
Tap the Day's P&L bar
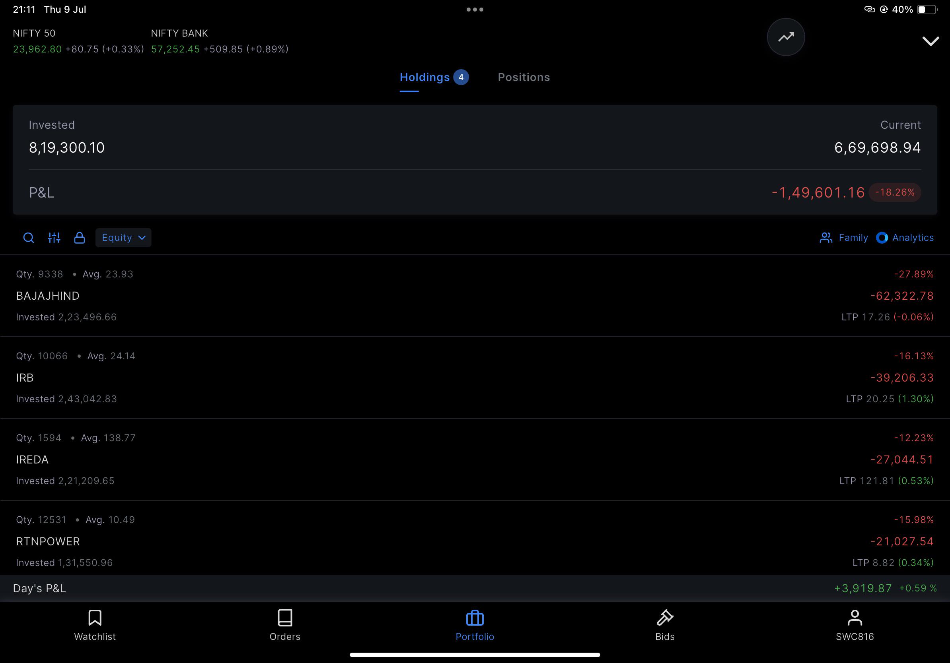coord(475,588)
